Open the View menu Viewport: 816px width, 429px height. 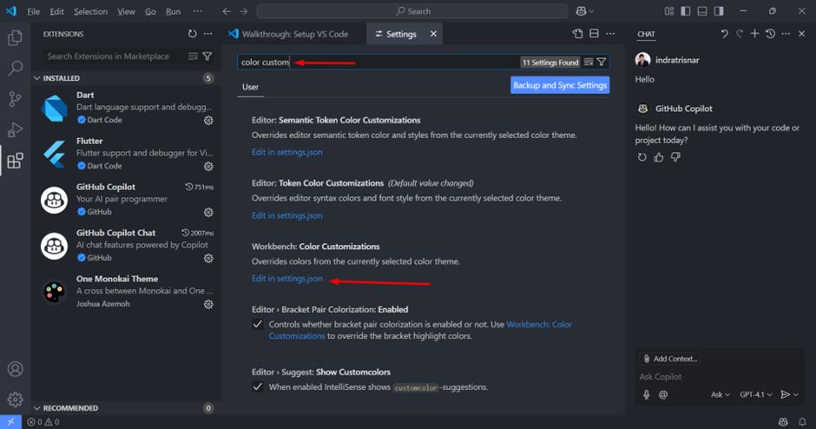click(126, 11)
